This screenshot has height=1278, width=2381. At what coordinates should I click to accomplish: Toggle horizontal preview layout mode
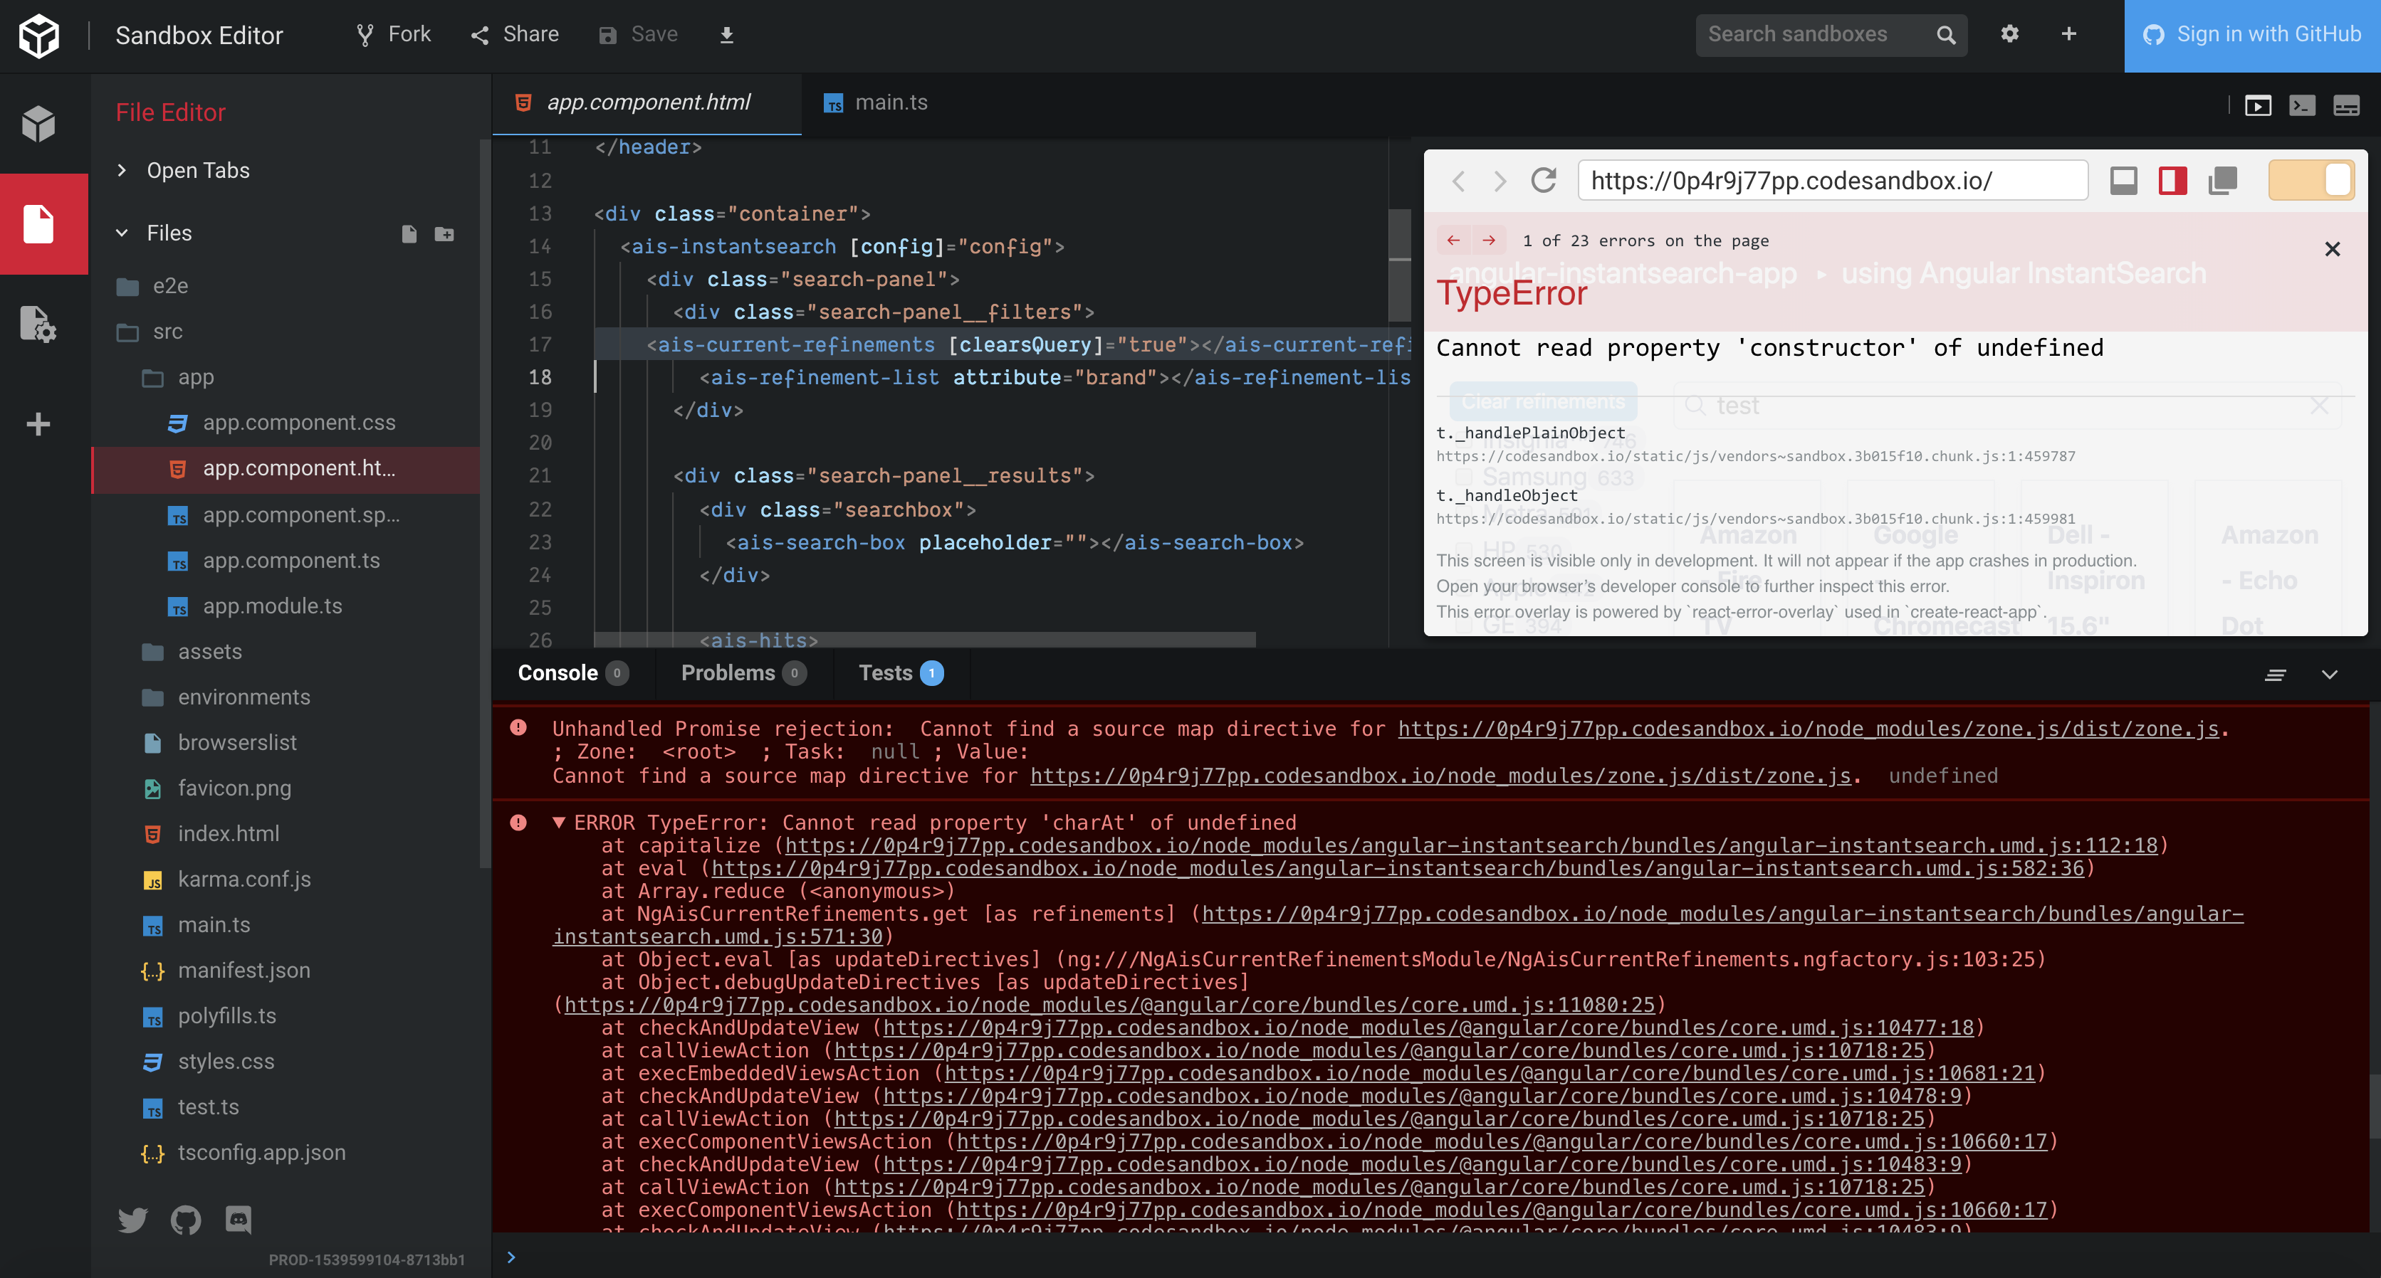click(x=2123, y=181)
